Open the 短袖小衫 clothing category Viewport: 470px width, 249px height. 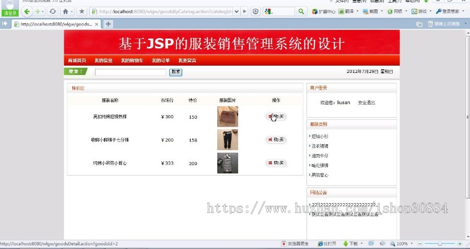click(320, 136)
